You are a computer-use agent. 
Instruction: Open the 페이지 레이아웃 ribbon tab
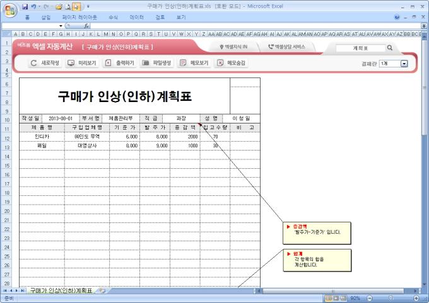[79, 18]
